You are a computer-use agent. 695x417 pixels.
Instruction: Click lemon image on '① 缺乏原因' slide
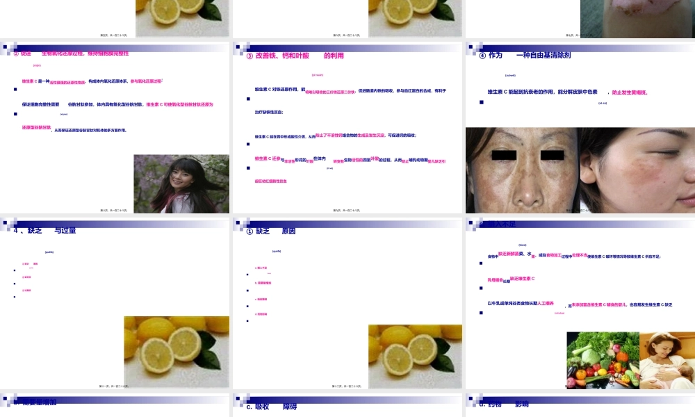tap(415, 356)
